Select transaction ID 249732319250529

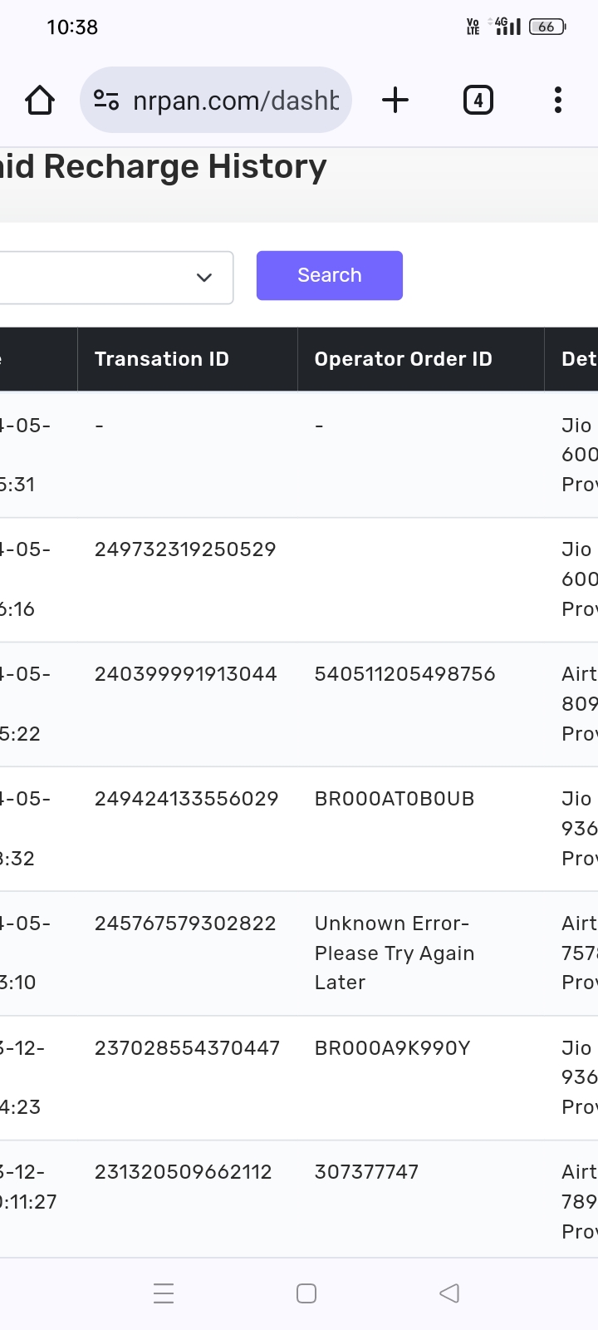pyautogui.click(x=185, y=549)
